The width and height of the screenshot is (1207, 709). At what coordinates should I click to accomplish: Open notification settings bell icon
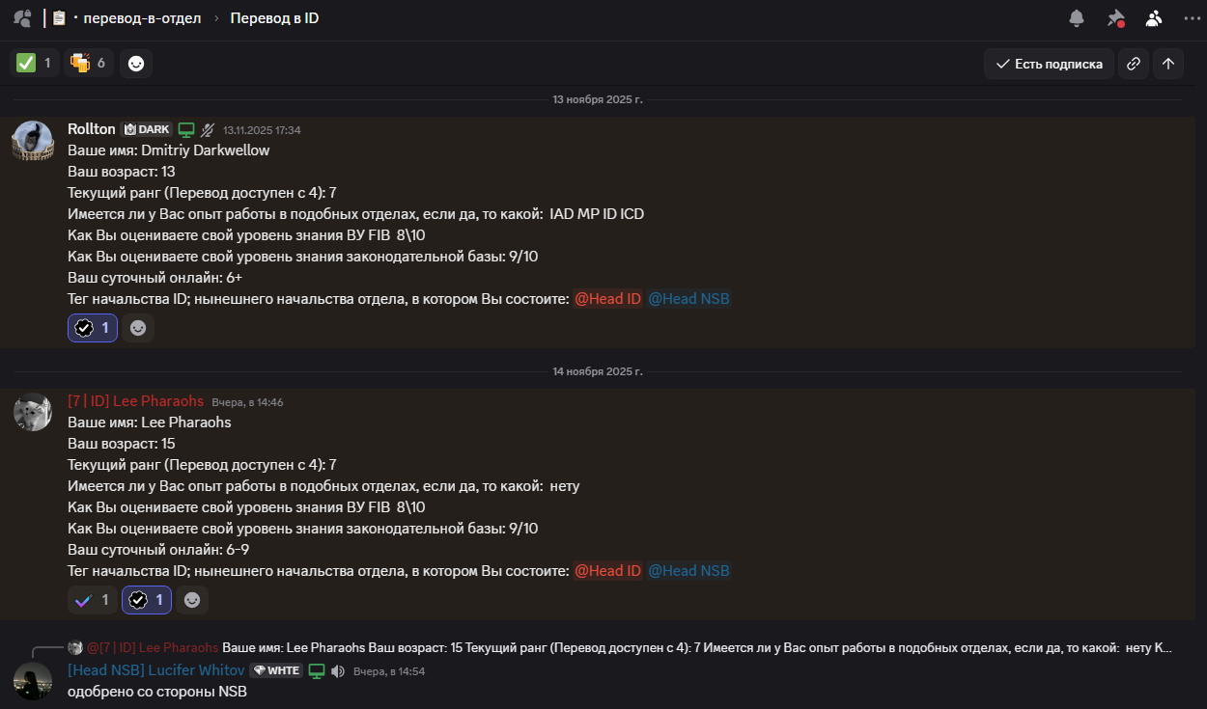(1077, 18)
